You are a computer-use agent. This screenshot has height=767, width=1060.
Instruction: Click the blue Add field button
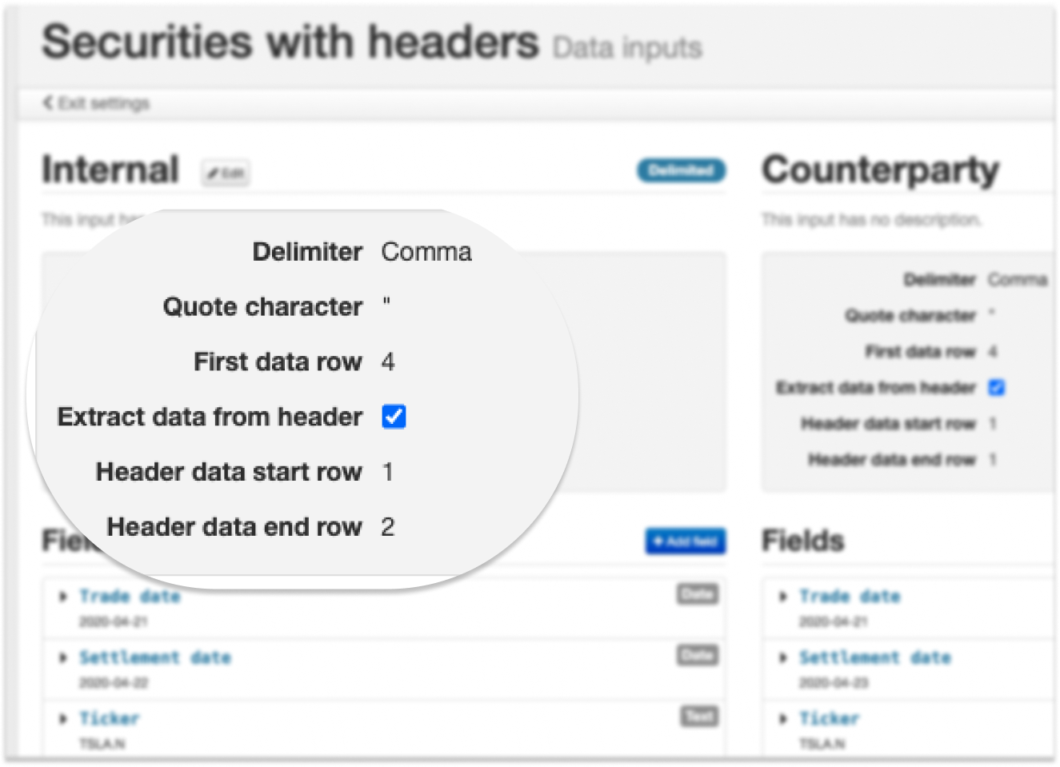point(686,541)
